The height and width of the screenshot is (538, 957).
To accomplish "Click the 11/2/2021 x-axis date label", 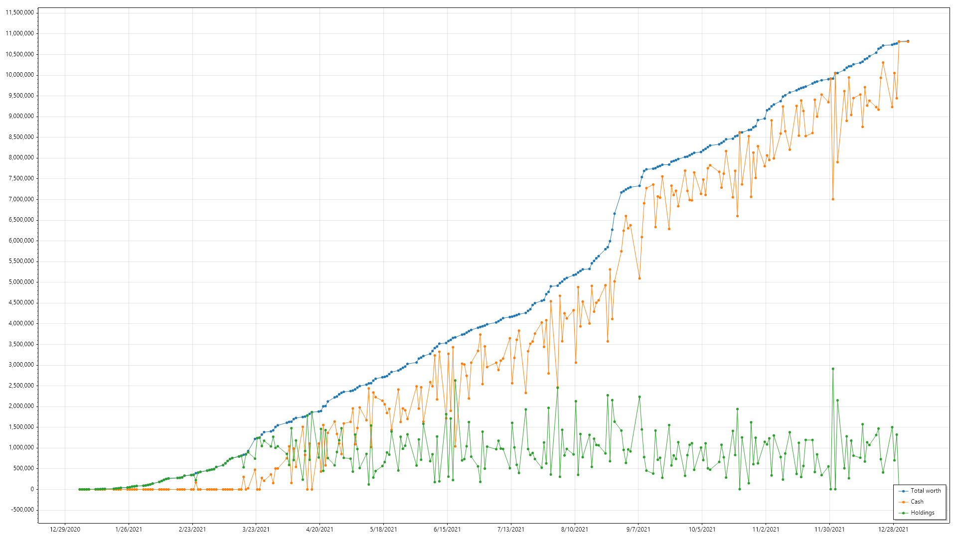I will tap(766, 530).
